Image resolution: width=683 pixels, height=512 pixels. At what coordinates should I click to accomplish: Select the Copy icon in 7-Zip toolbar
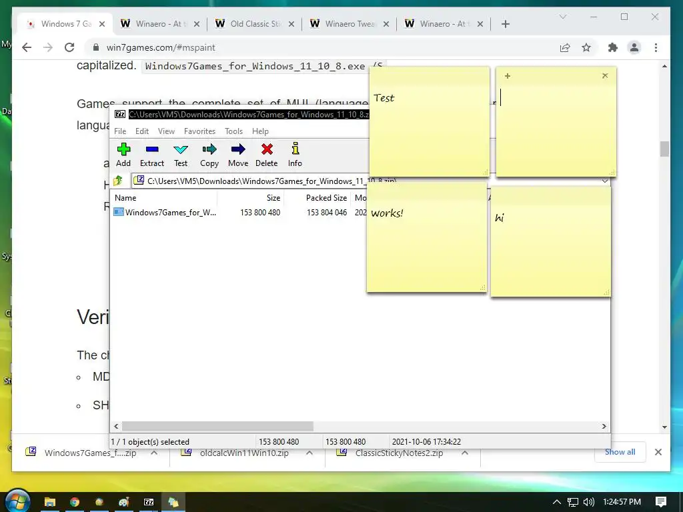(x=209, y=155)
